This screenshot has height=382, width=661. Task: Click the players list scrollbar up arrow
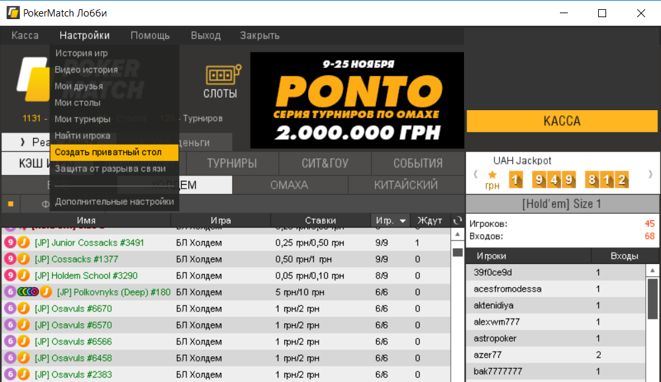tap(652, 271)
